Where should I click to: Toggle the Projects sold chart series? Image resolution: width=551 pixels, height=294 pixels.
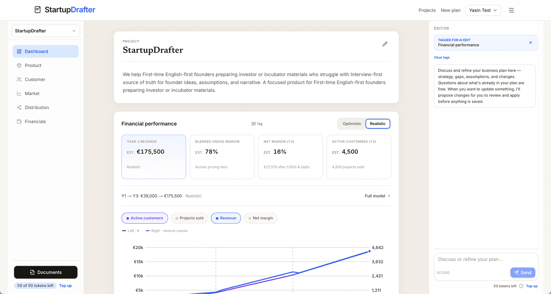189,218
